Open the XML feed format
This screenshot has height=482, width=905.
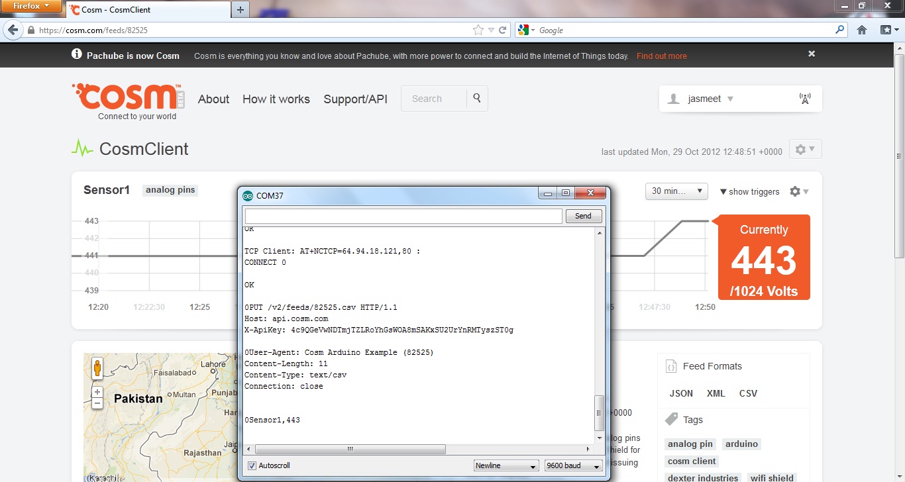pos(716,393)
